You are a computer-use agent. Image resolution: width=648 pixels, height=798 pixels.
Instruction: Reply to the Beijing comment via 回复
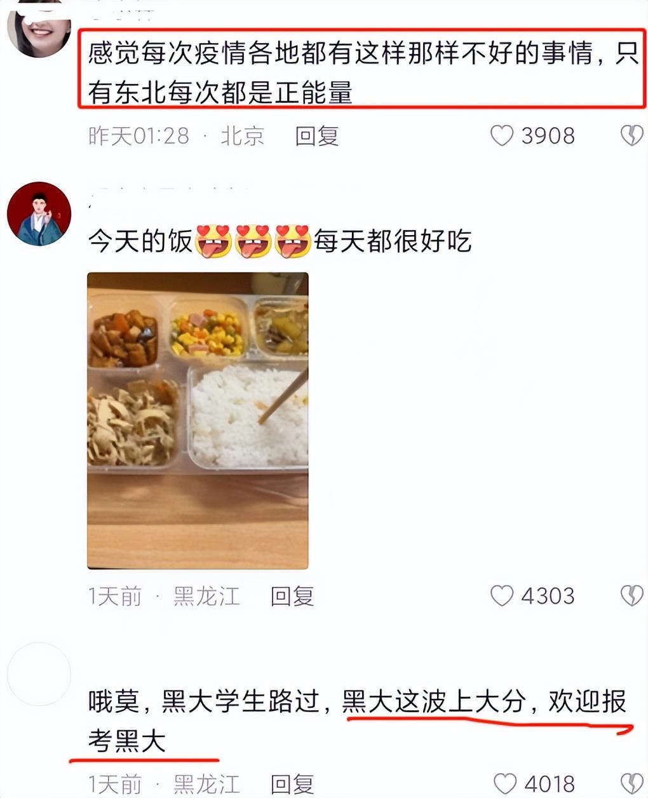pyautogui.click(x=316, y=136)
